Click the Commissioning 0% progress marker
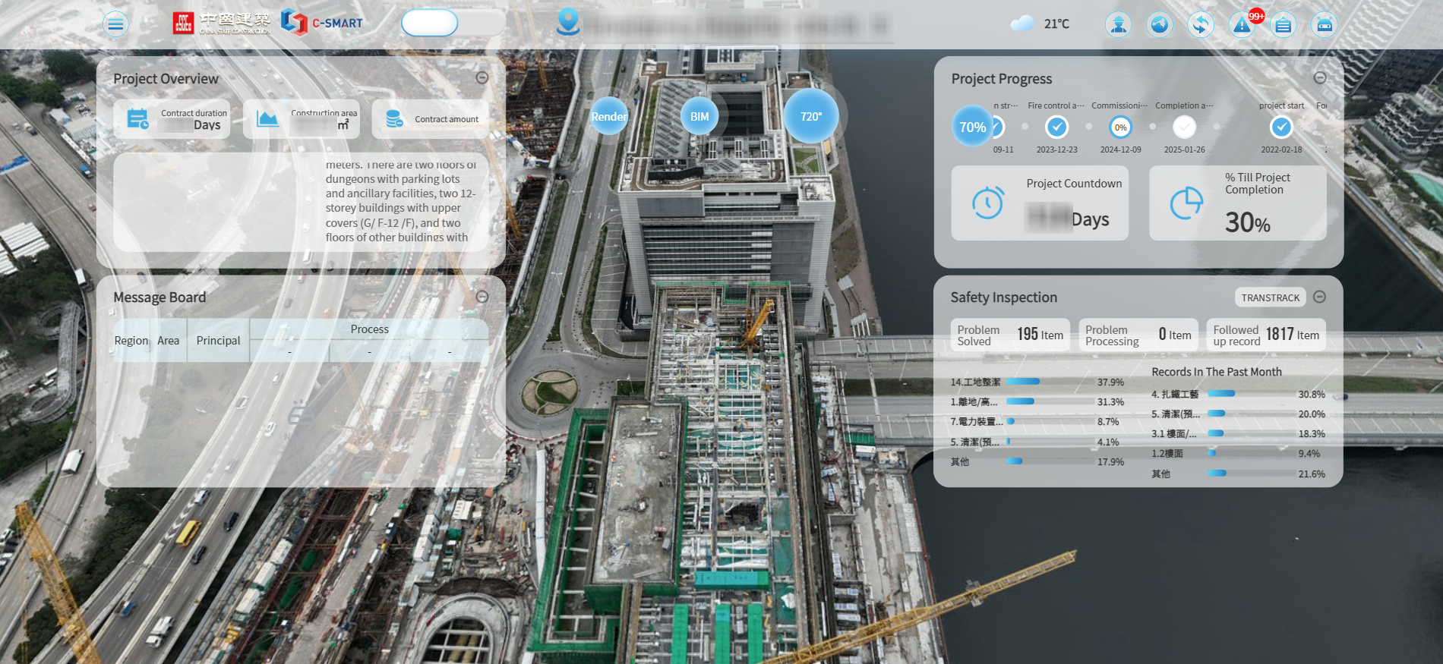The width and height of the screenshot is (1443, 664). (1120, 127)
